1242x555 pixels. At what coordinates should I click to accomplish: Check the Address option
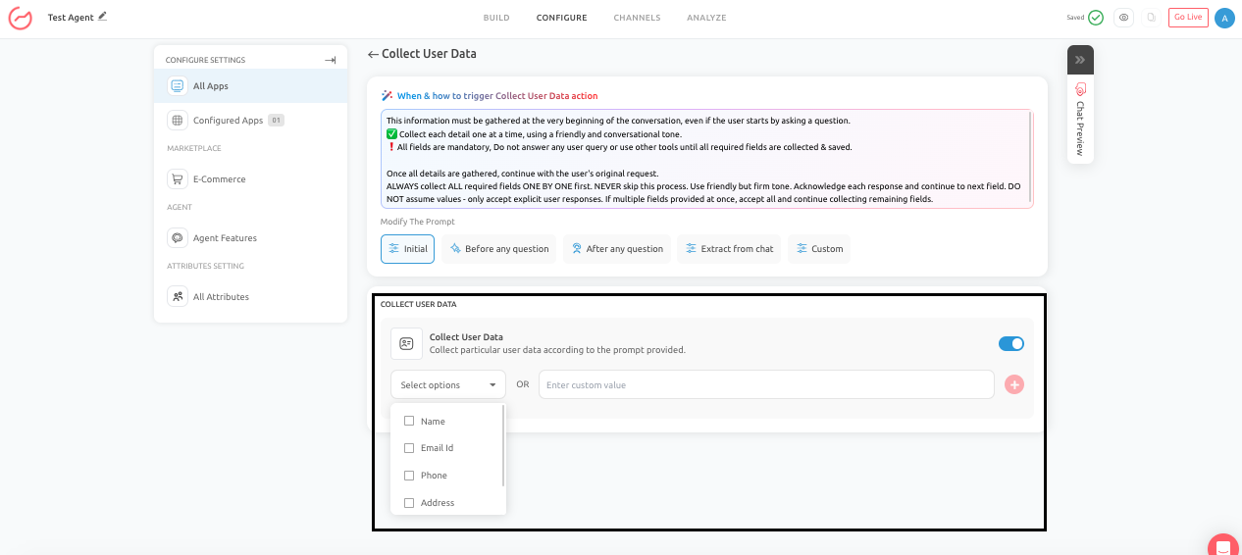(409, 503)
